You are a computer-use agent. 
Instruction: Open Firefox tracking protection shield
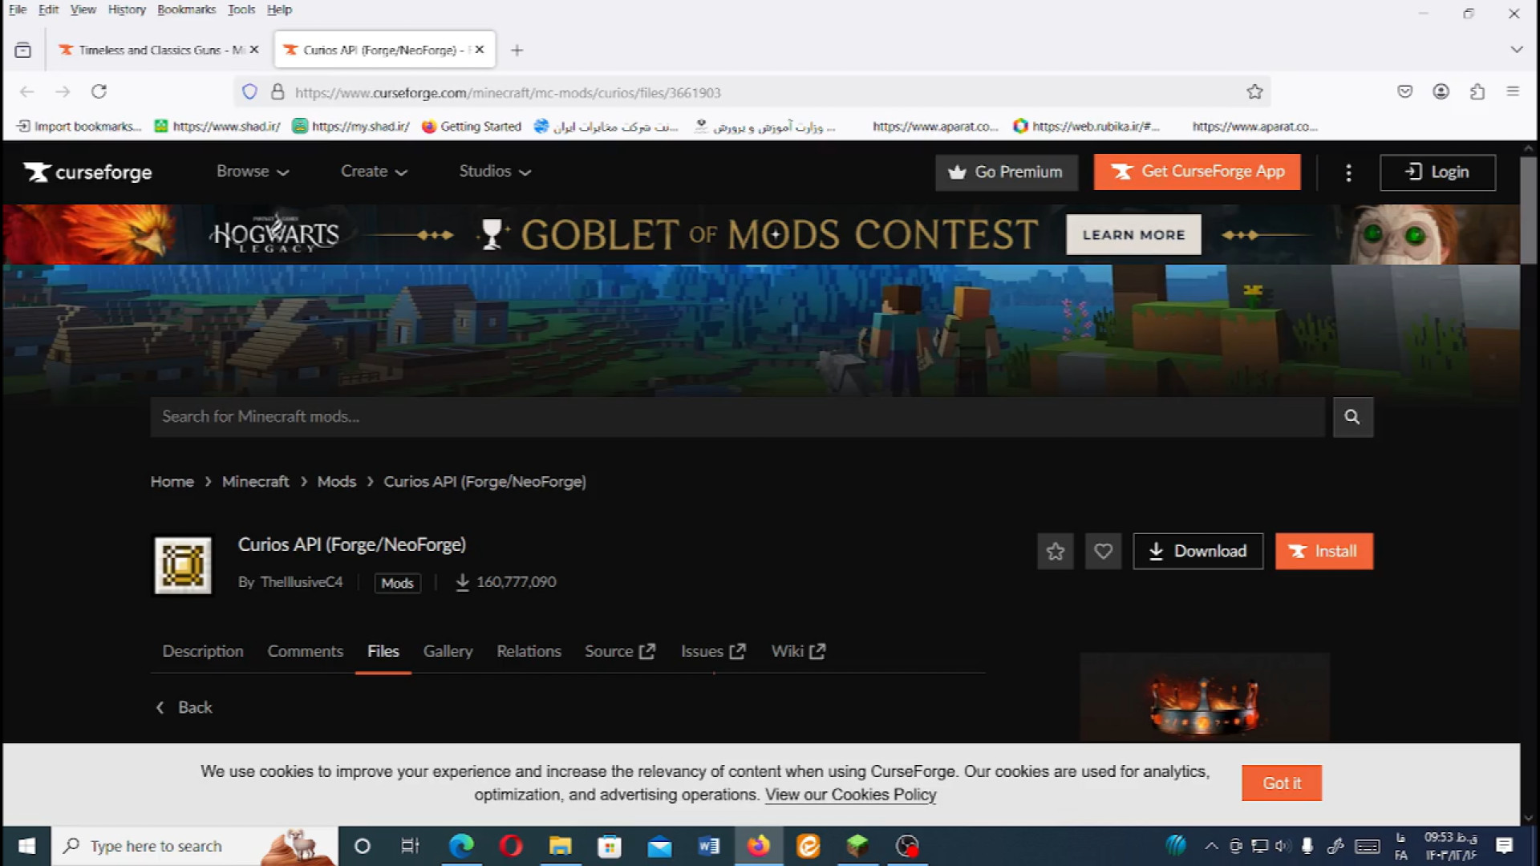pyautogui.click(x=249, y=92)
